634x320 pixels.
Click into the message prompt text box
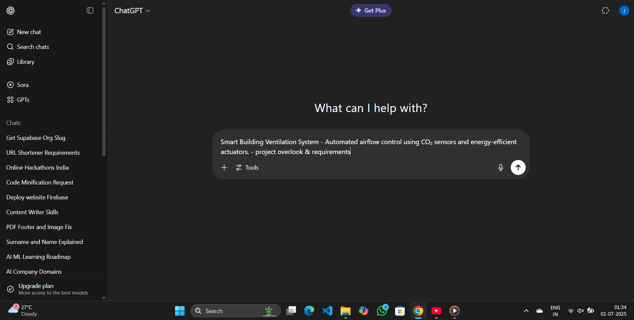click(371, 147)
